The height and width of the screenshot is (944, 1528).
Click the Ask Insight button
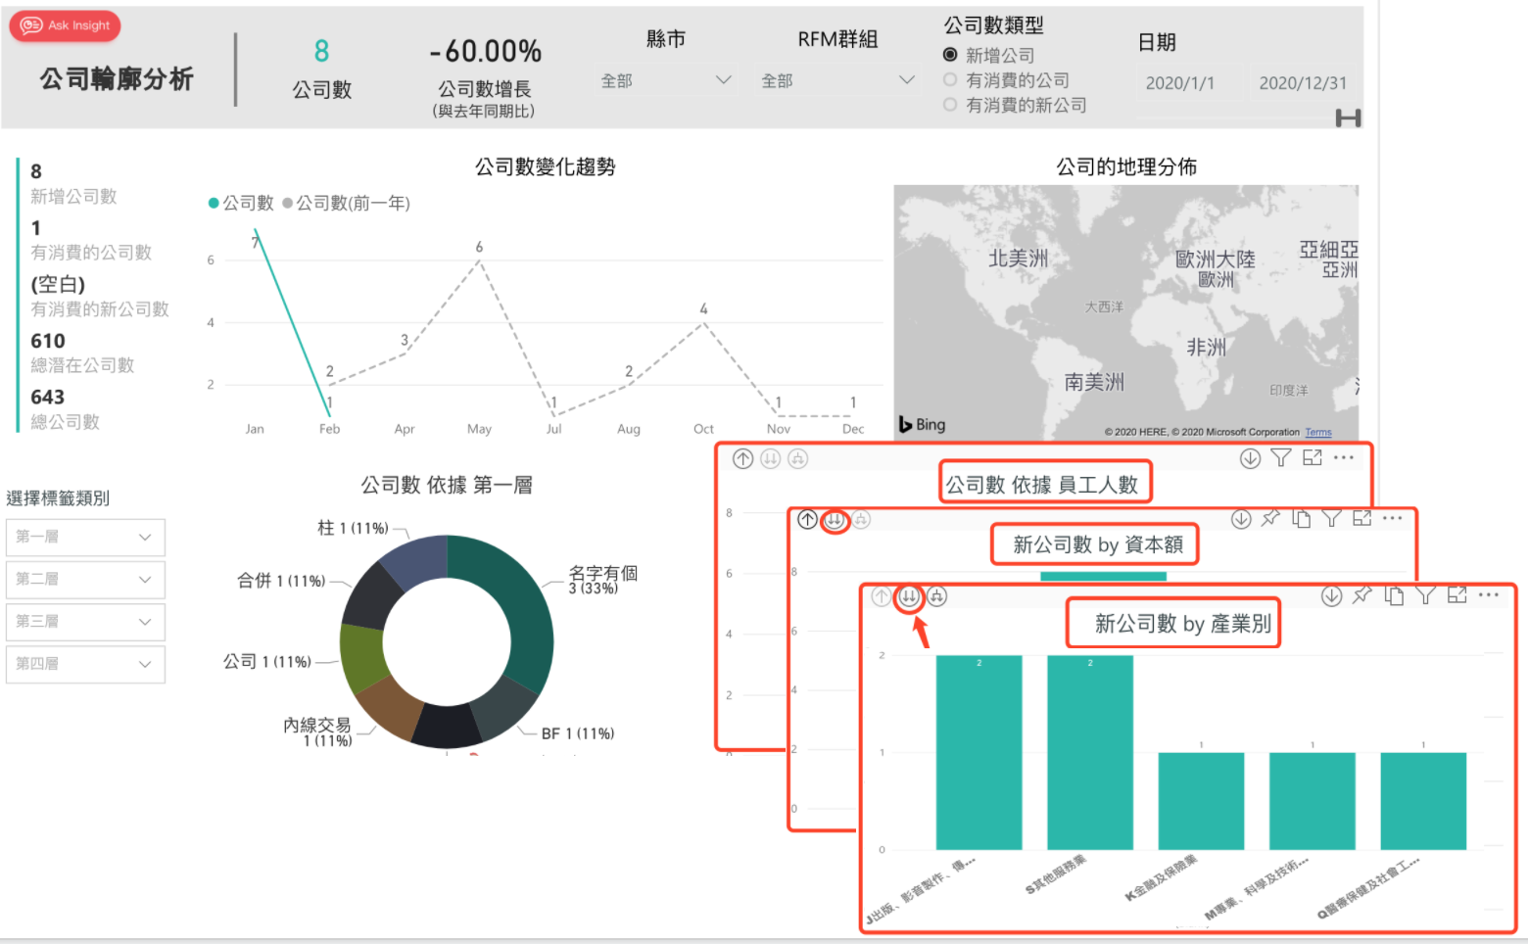coord(66,25)
